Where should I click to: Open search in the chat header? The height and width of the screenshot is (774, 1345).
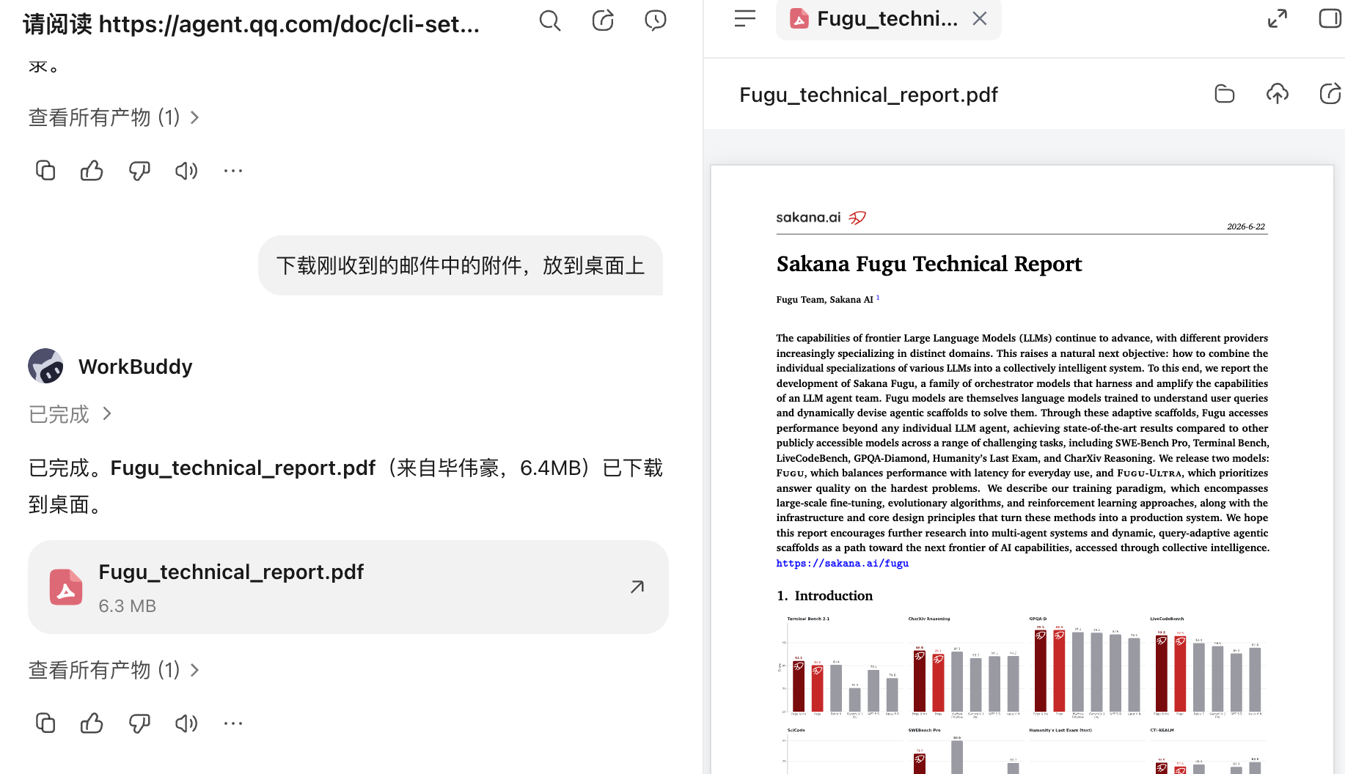click(549, 21)
